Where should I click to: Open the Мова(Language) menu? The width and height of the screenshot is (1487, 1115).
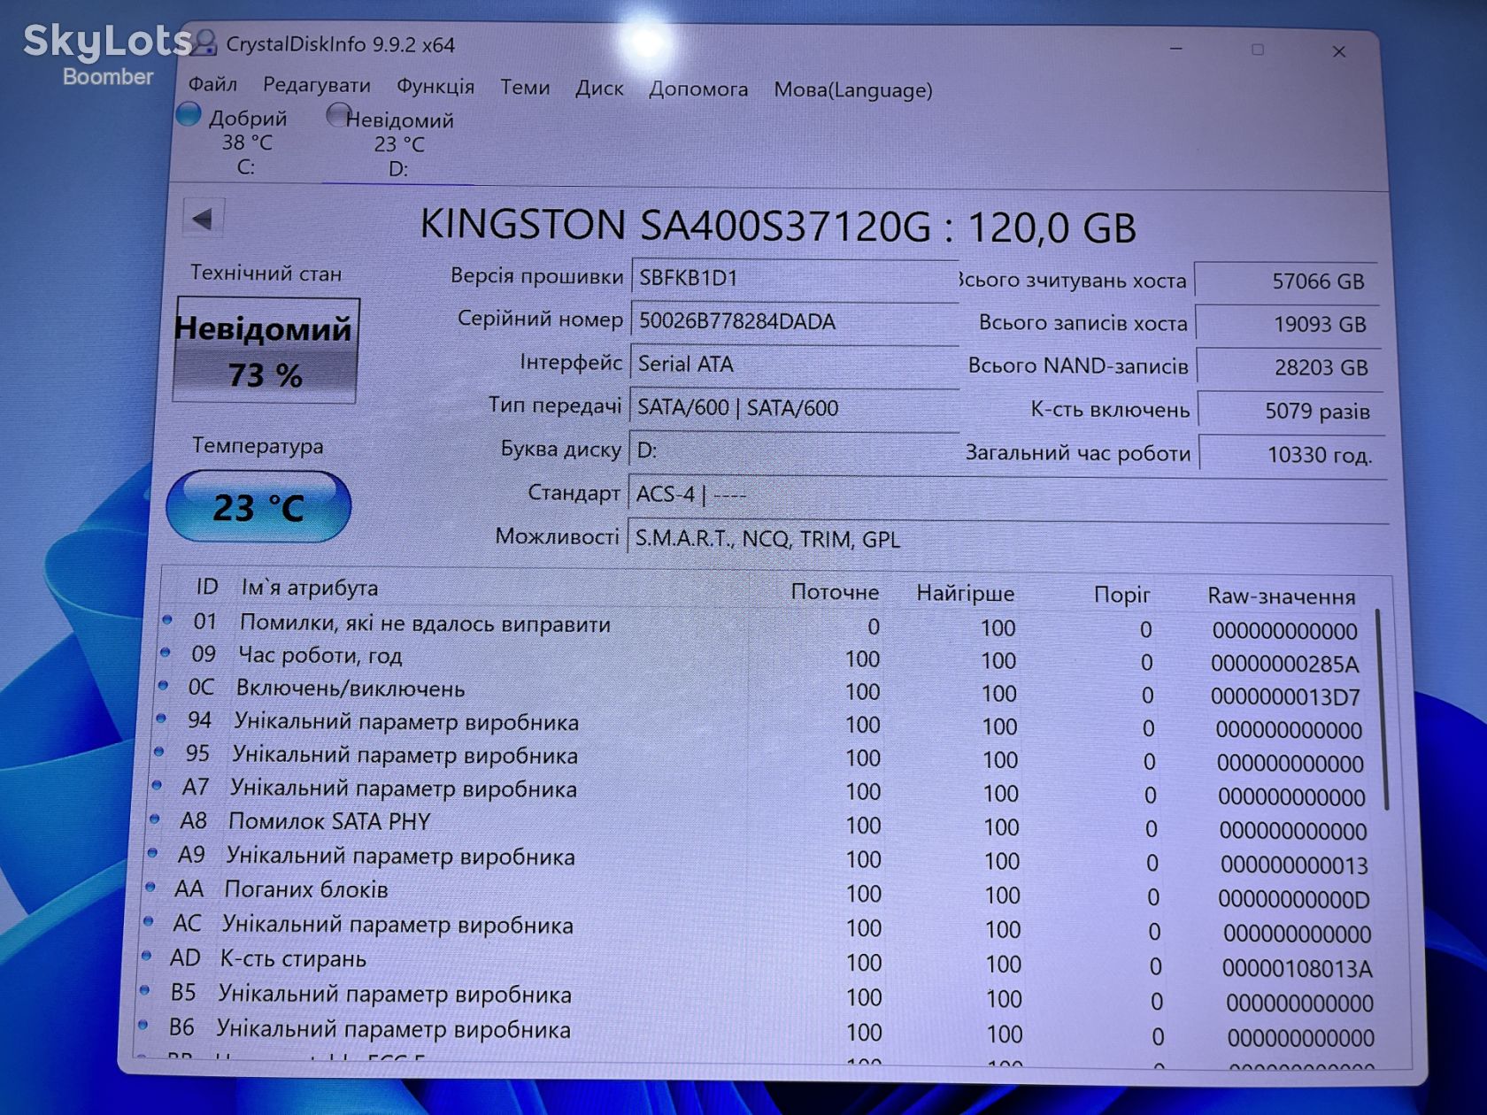(853, 90)
